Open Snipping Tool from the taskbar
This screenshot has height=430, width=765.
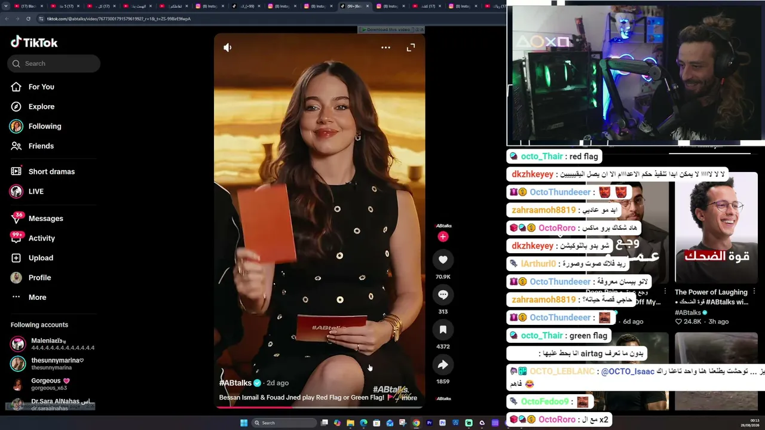point(403,423)
